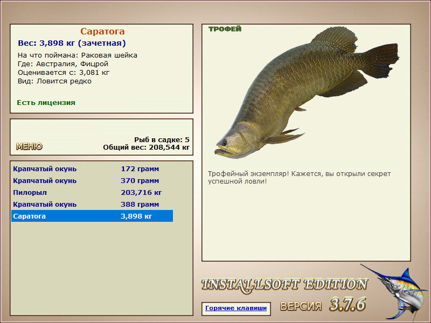Click the Саратога fish trophy image
The width and height of the screenshot is (431, 323).
[307, 93]
